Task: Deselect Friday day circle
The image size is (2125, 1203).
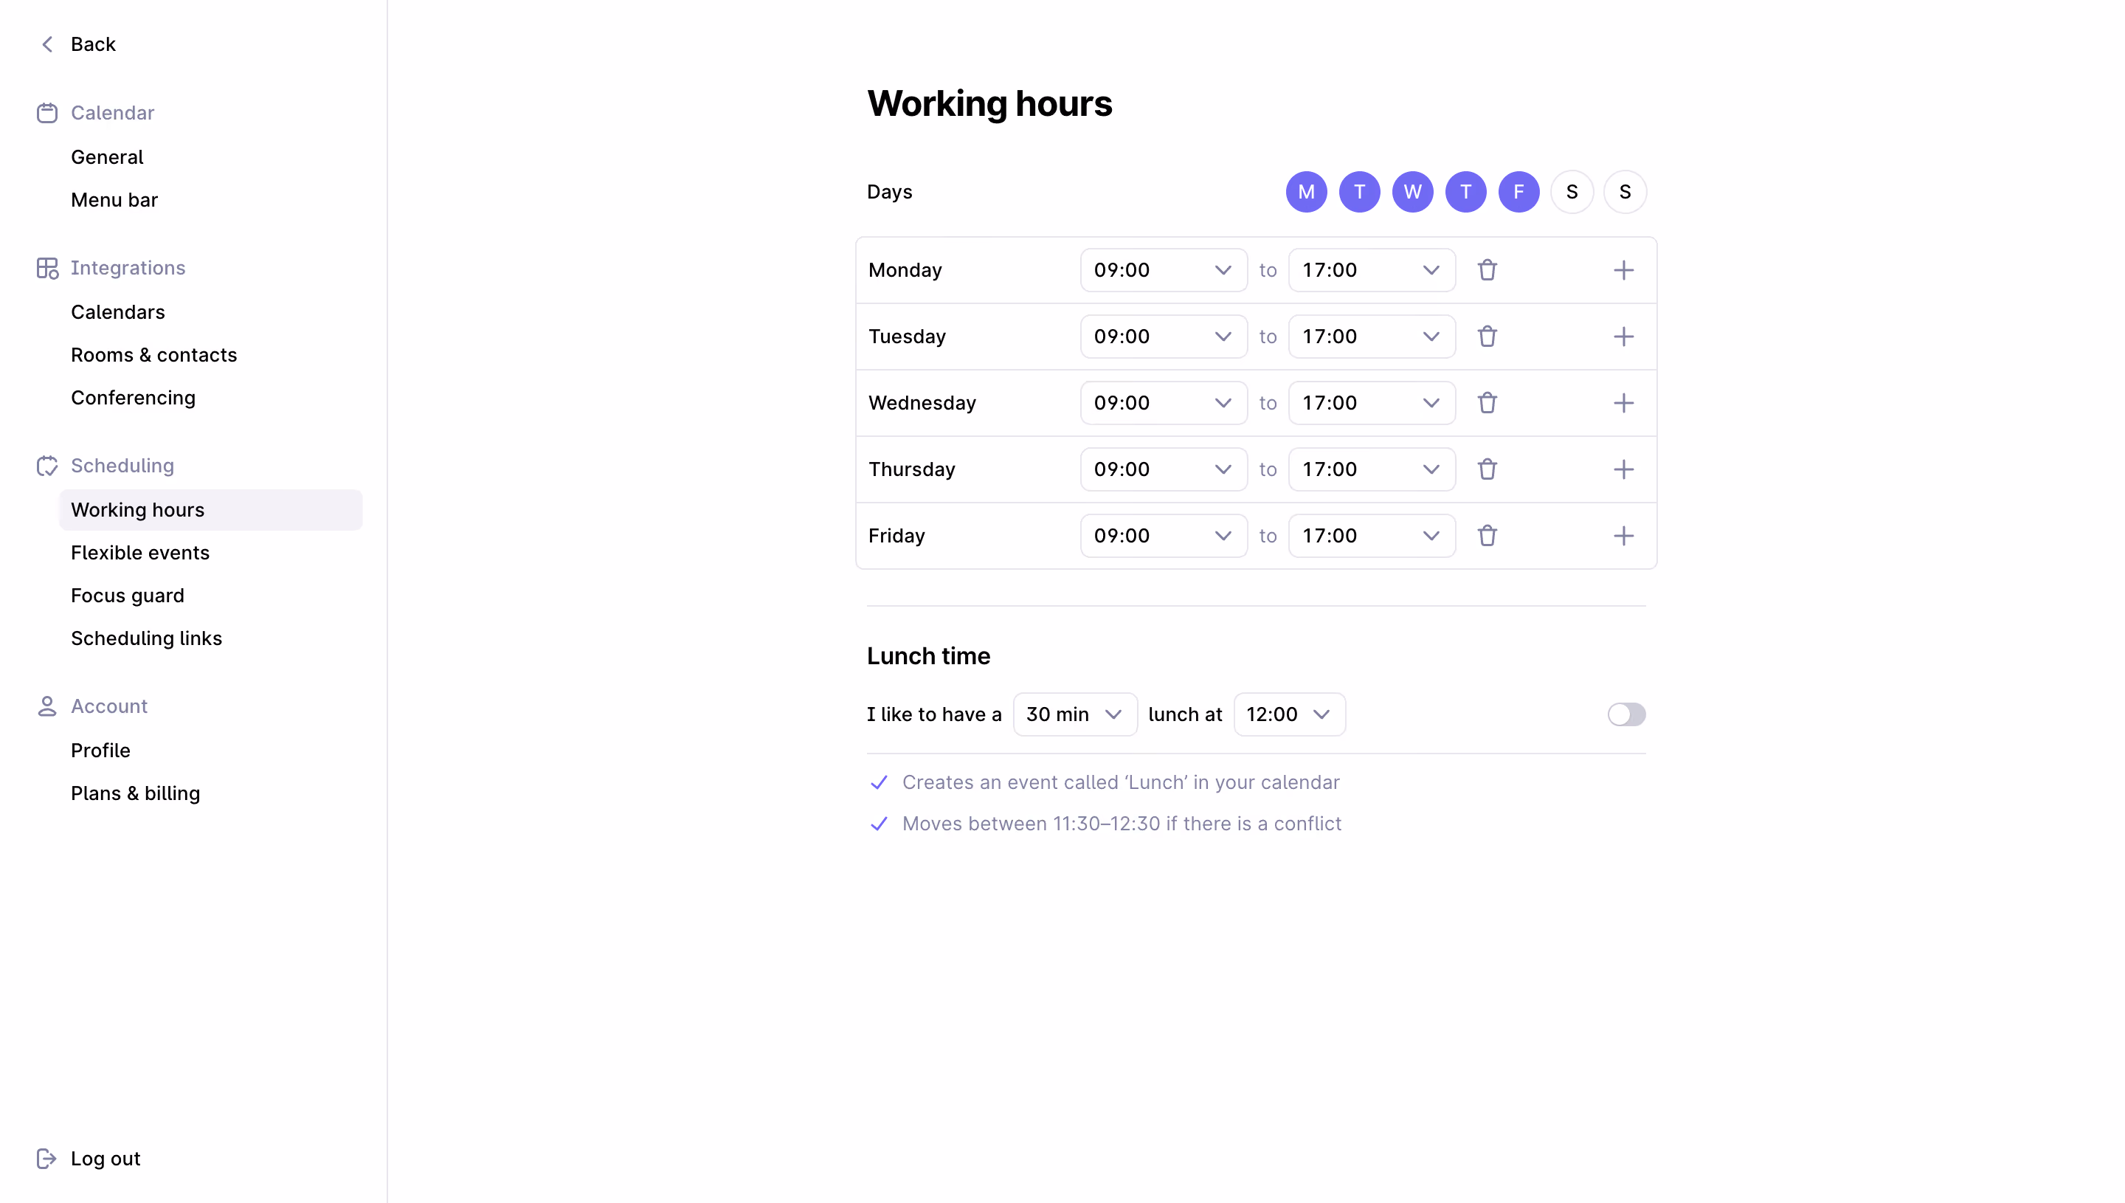Action: pyautogui.click(x=1518, y=192)
